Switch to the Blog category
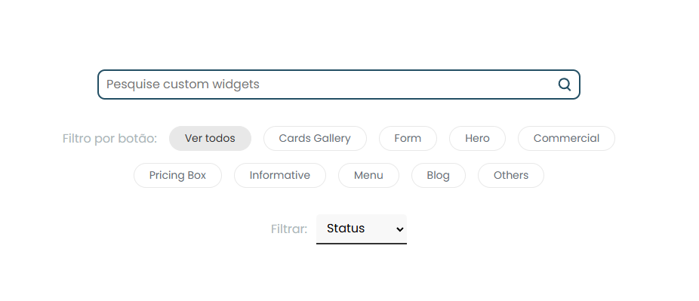Viewport: 699px width, 301px height. point(439,176)
